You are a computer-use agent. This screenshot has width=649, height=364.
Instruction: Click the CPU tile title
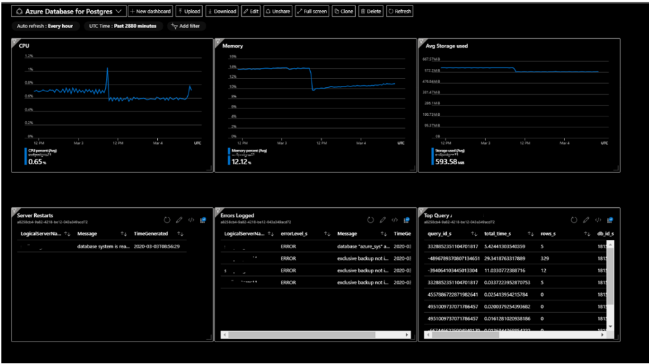click(x=24, y=46)
